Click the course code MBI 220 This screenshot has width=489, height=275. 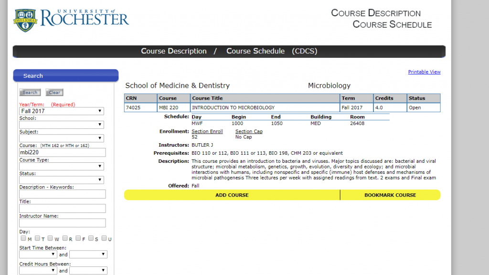[169, 107]
